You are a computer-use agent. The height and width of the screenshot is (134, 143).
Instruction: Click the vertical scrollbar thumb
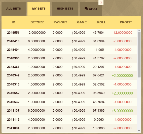coord(139,55)
